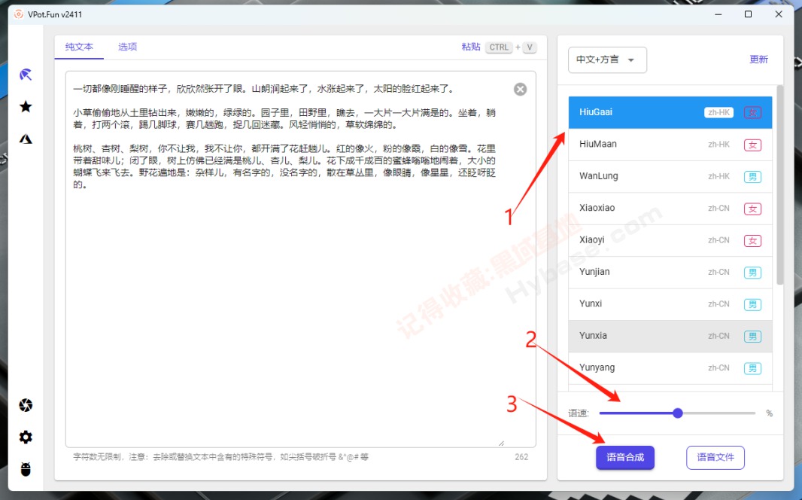The width and height of the screenshot is (802, 500).
Task: Click male gender tag on Yunxia row
Action: 752,337
